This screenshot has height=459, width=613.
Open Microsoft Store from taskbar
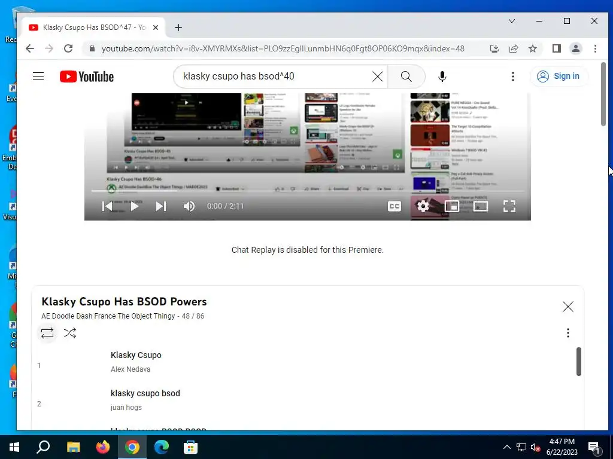[190, 447]
